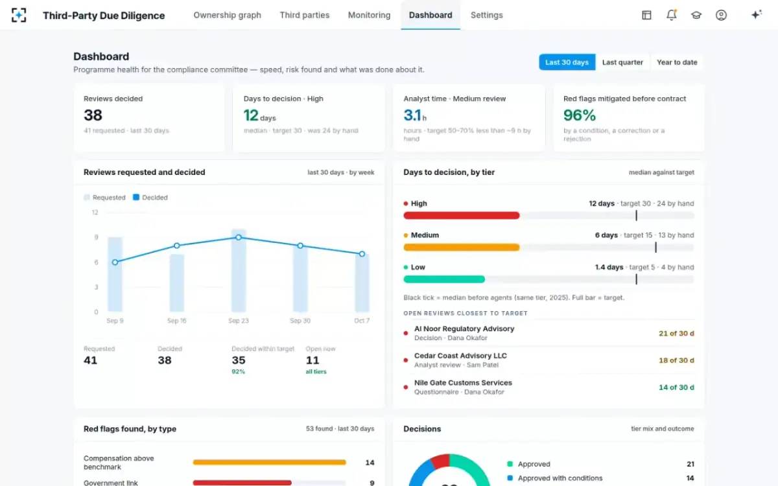
Task: Open the Monitoring tab
Action: tap(369, 15)
